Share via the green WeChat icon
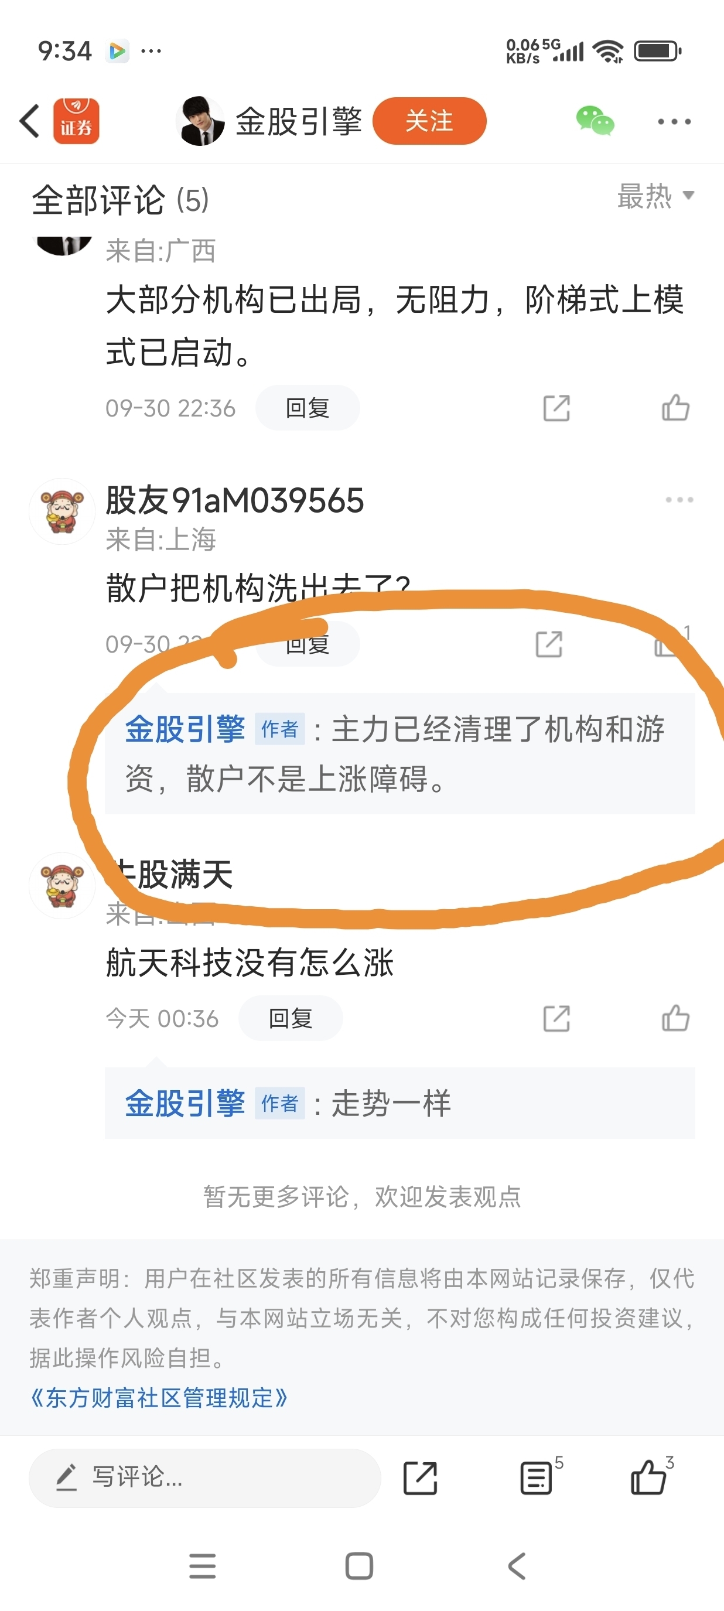 (x=595, y=121)
